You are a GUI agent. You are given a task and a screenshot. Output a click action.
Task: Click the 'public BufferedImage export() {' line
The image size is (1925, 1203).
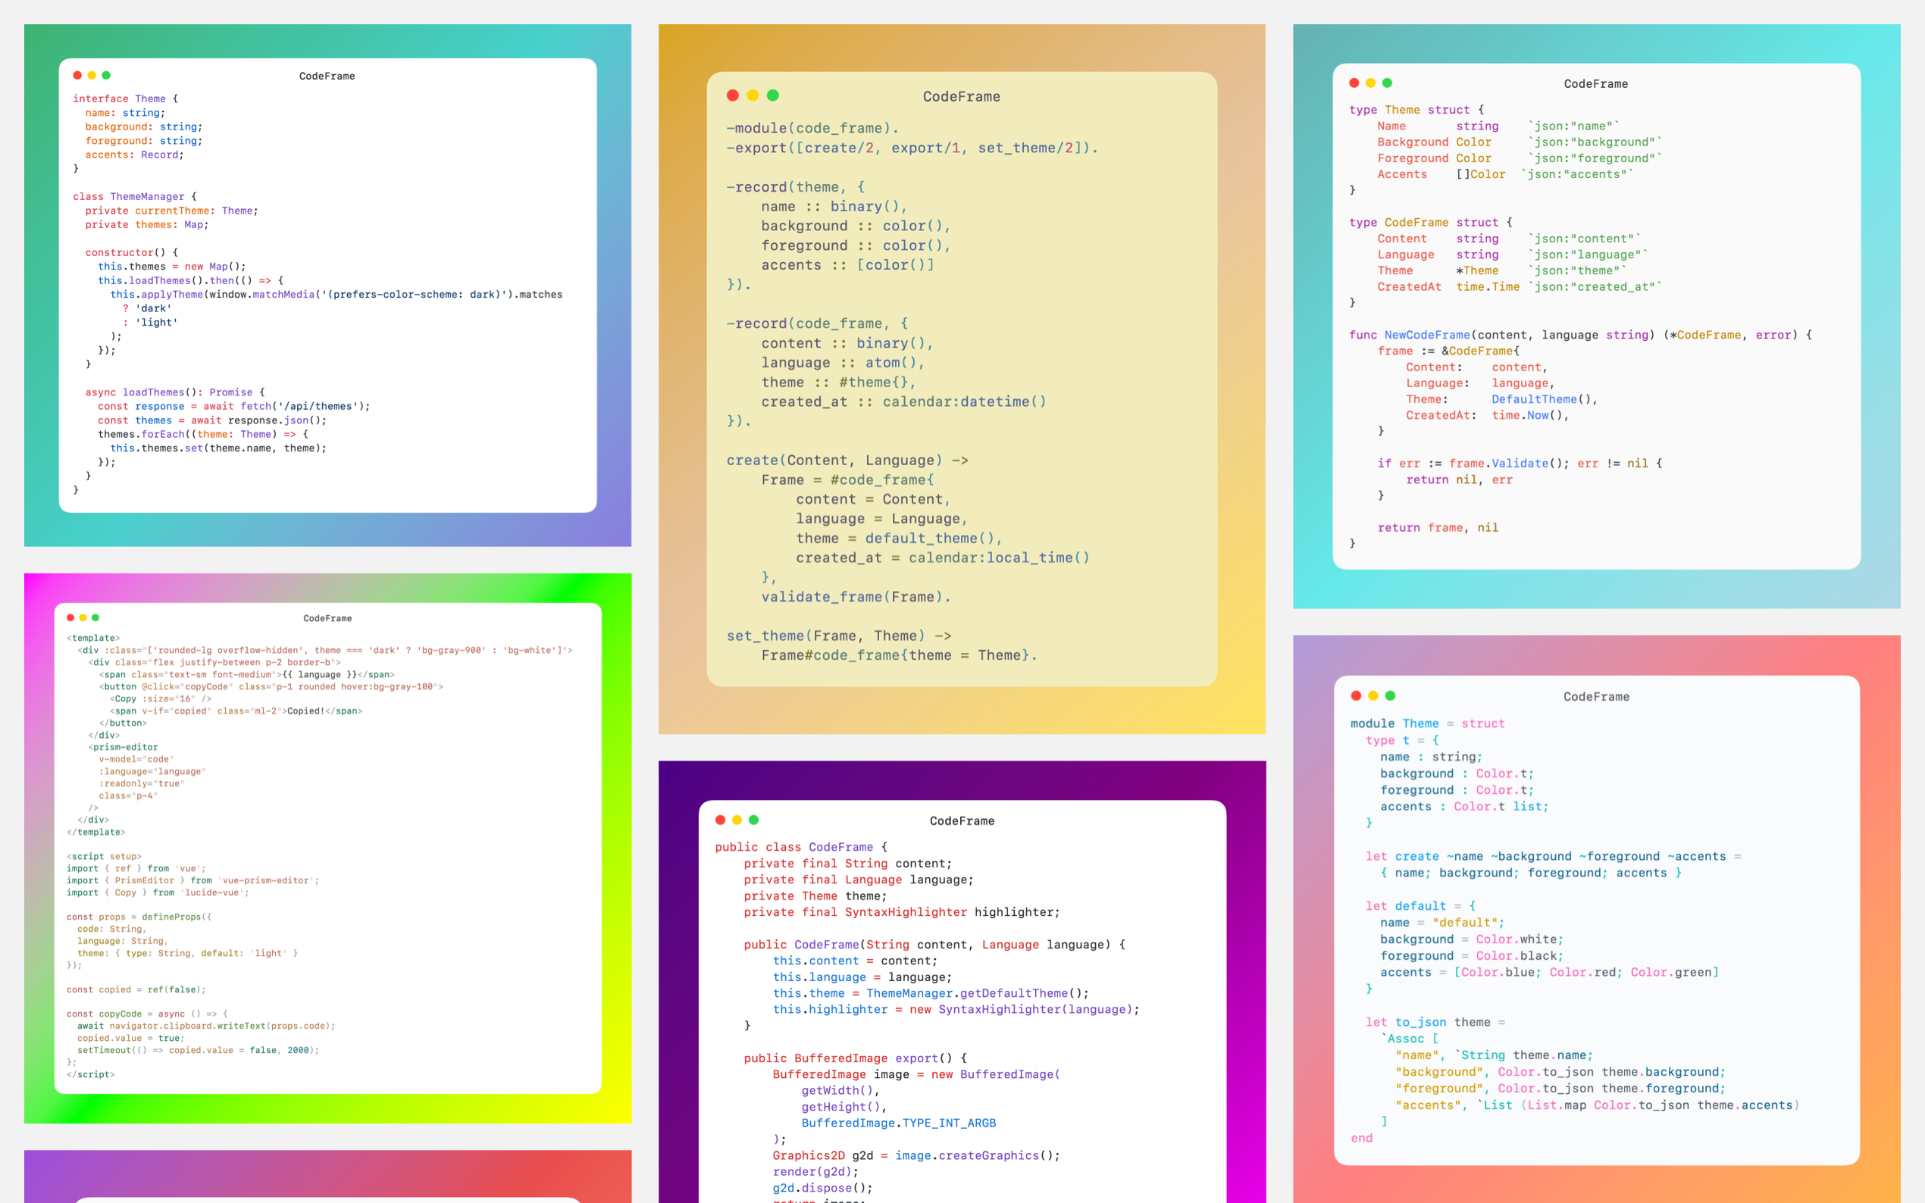click(856, 1058)
